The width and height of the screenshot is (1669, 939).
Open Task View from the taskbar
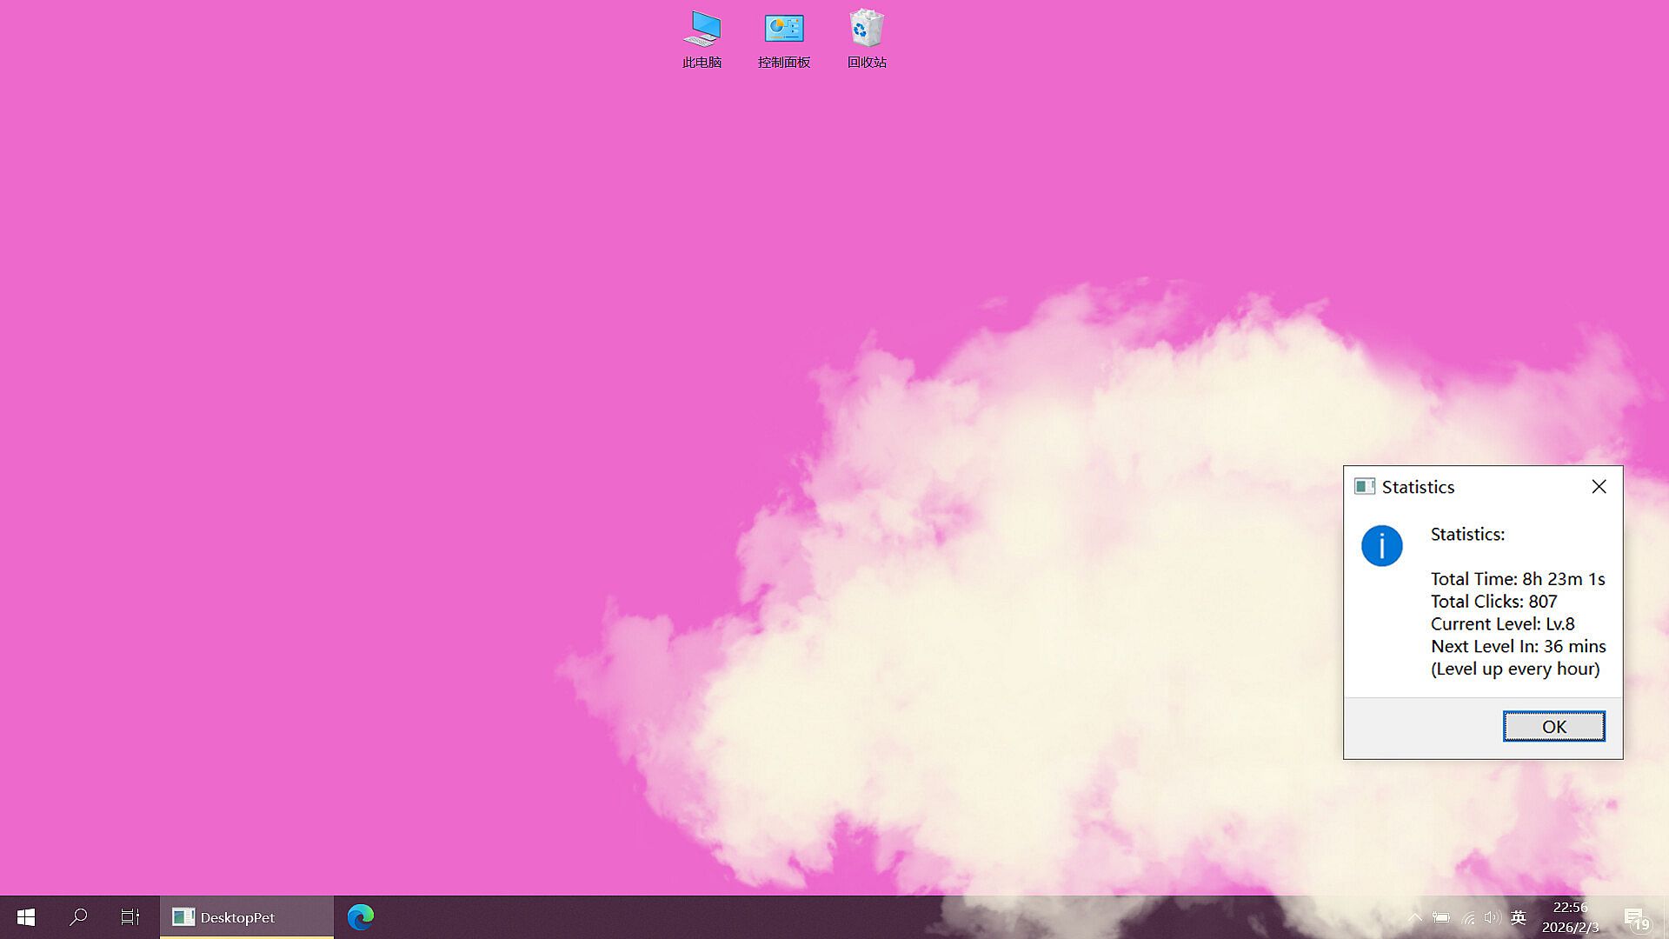coord(130,917)
